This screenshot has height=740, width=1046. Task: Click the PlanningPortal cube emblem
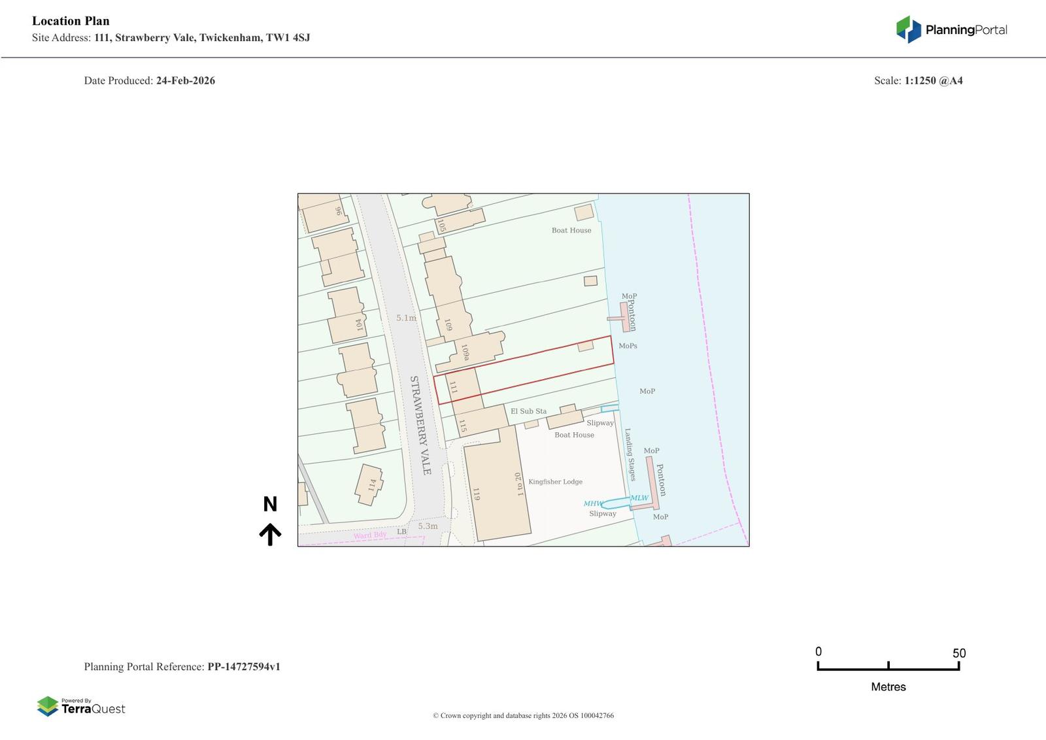(x=908, y=29)
